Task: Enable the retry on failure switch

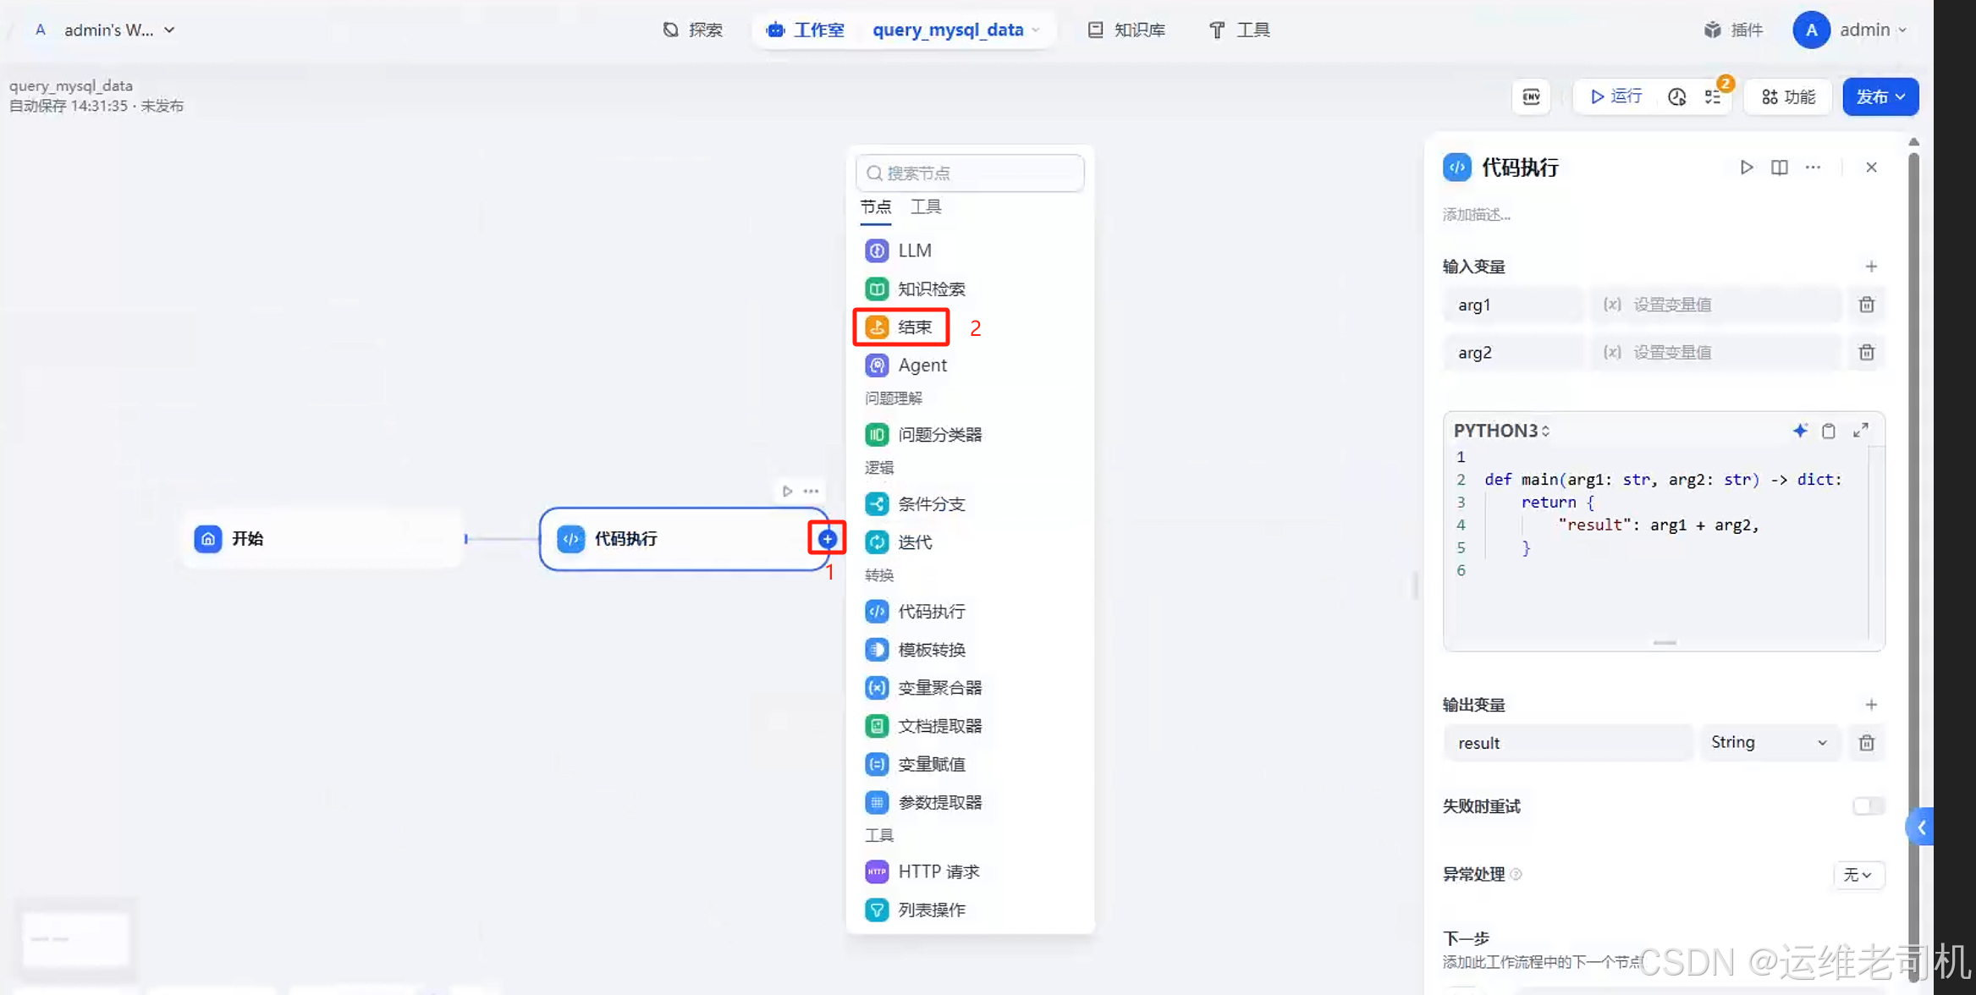Action: click(x=1868, y=805)
